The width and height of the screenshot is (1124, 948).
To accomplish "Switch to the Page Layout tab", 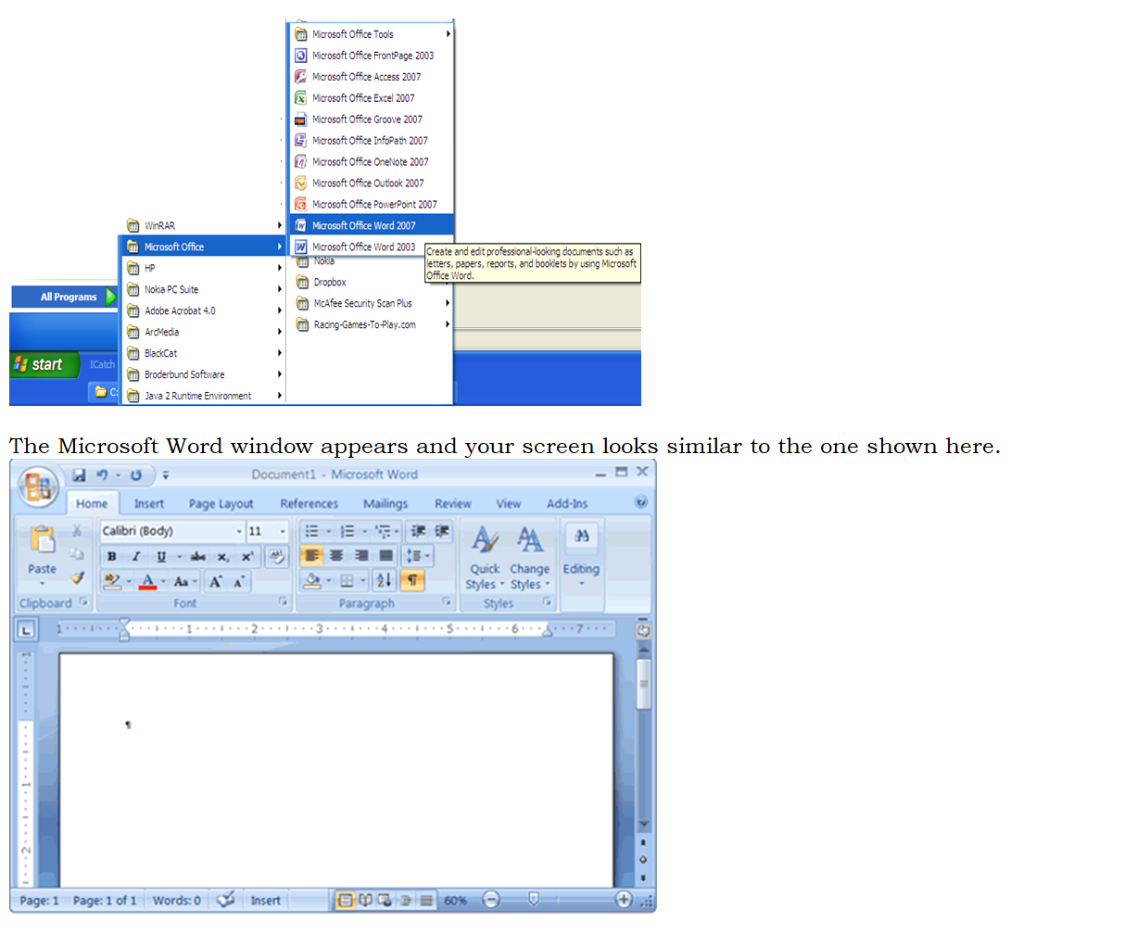I will 221,504.
